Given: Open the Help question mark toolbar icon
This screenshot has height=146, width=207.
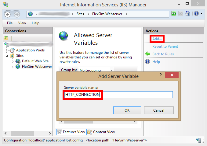Looking at the screenshot, I should tap(196, 14).
